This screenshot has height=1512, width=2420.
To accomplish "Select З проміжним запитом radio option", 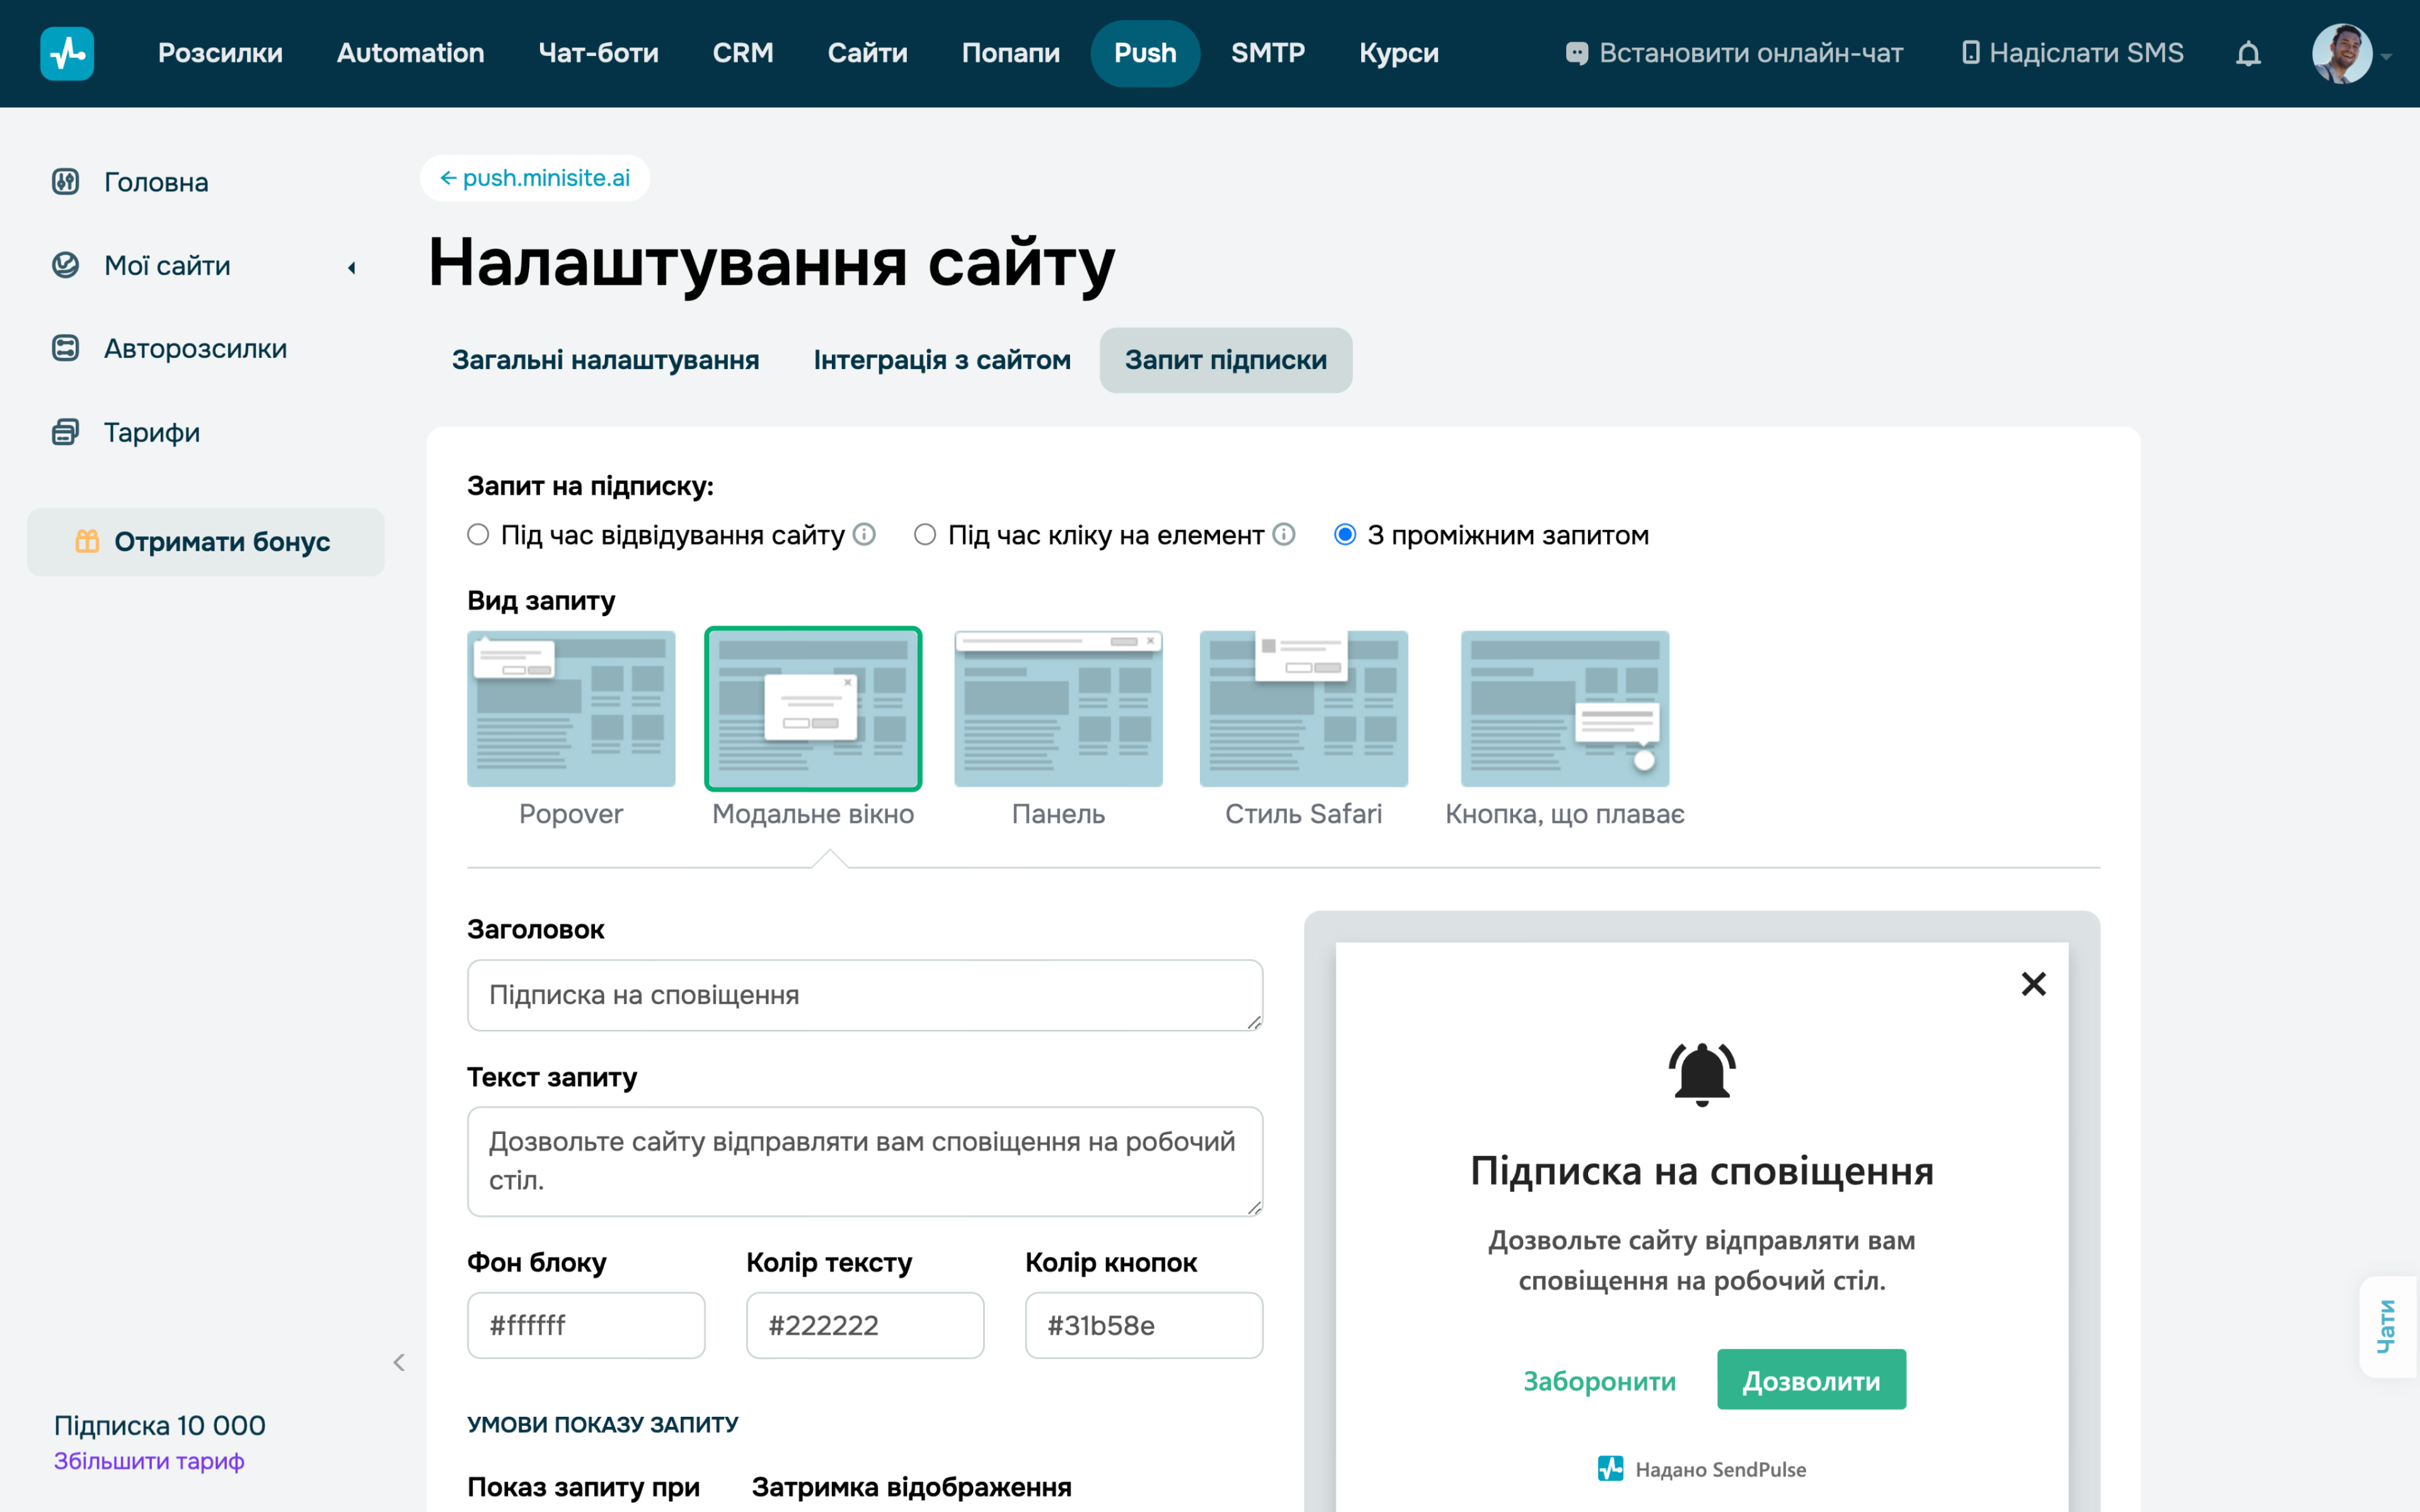I will point(1345,535).
